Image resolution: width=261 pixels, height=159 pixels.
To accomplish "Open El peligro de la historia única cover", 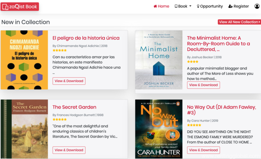I will point(24,60).
